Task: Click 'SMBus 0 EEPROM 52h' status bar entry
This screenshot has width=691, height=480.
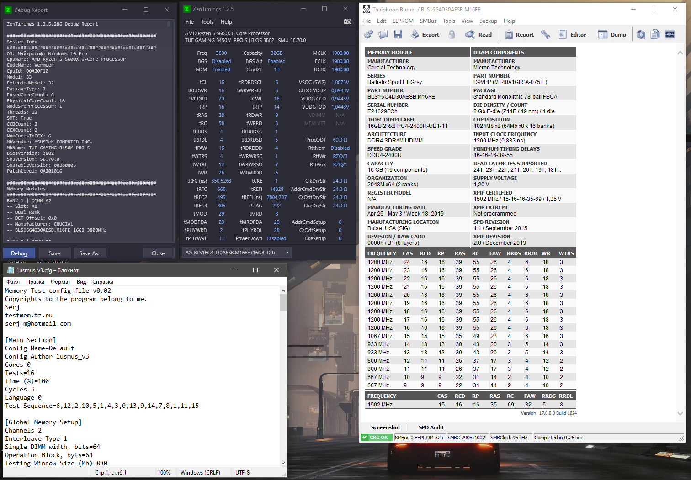Action: pos(419,438)
